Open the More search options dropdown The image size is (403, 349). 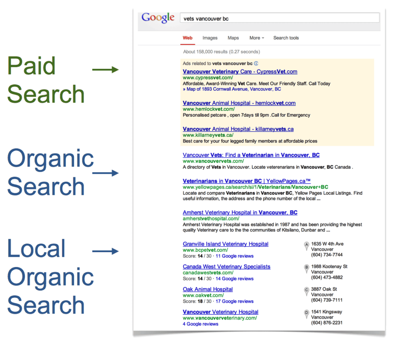[256, 38]
